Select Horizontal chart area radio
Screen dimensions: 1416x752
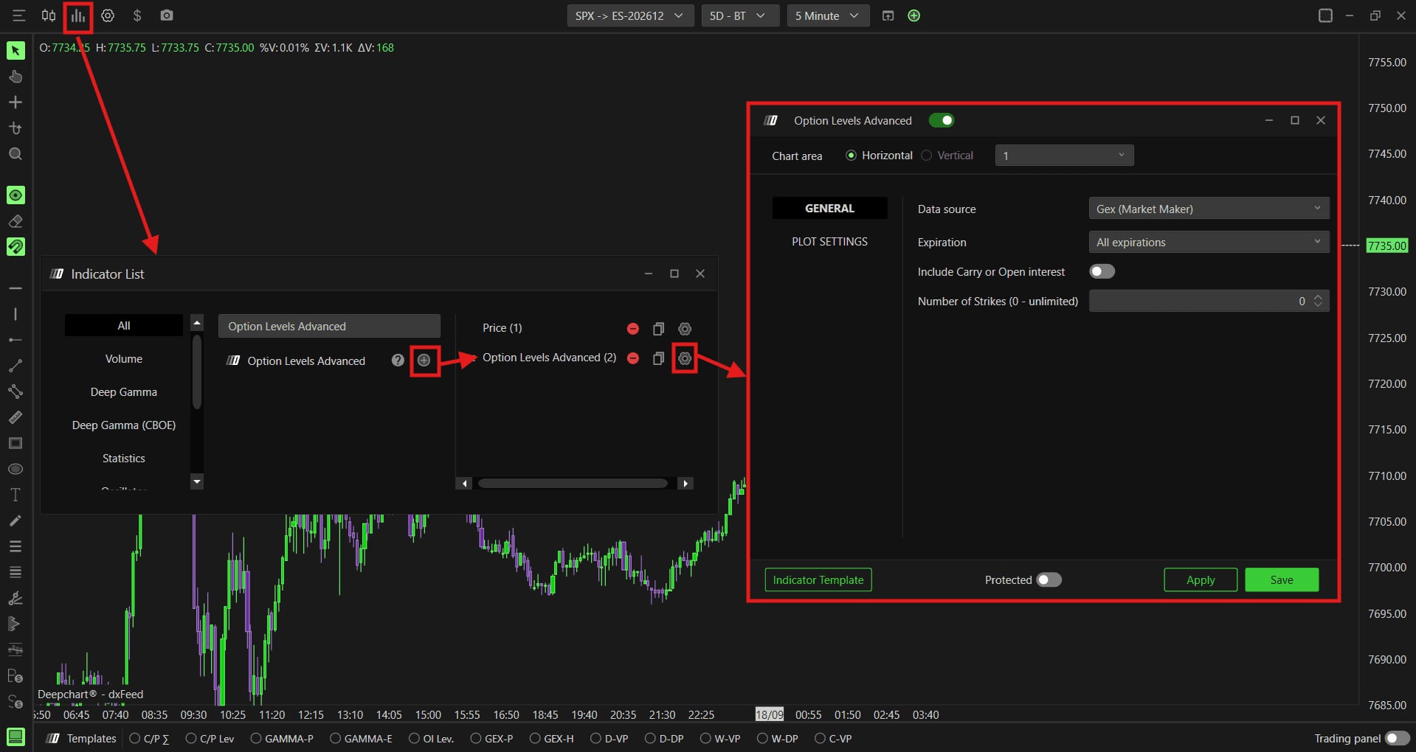pyautogui.click(x=851, y=156)
